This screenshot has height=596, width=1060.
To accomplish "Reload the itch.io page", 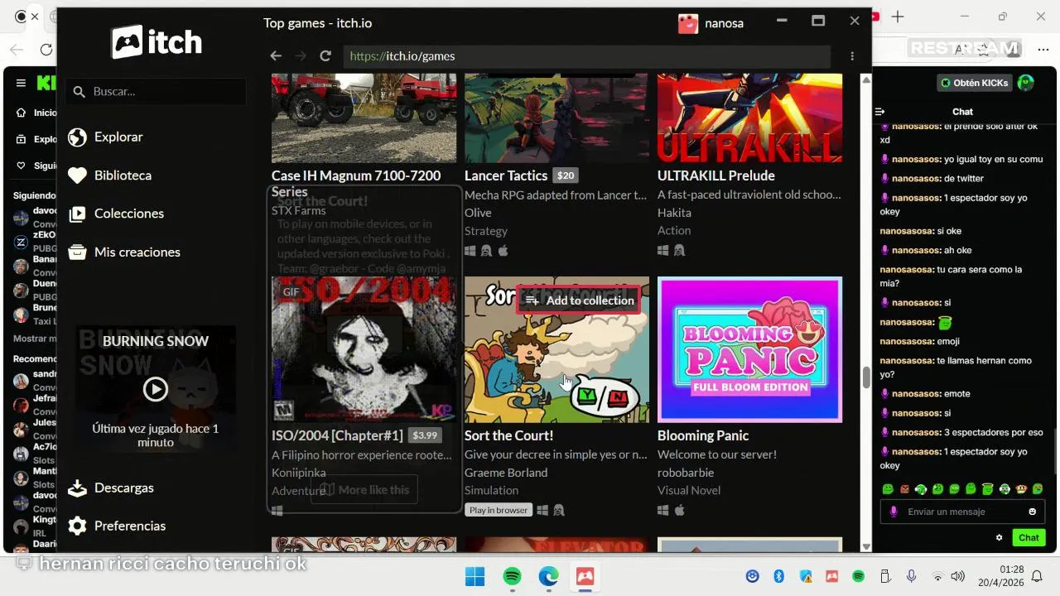I will [325, 55].
